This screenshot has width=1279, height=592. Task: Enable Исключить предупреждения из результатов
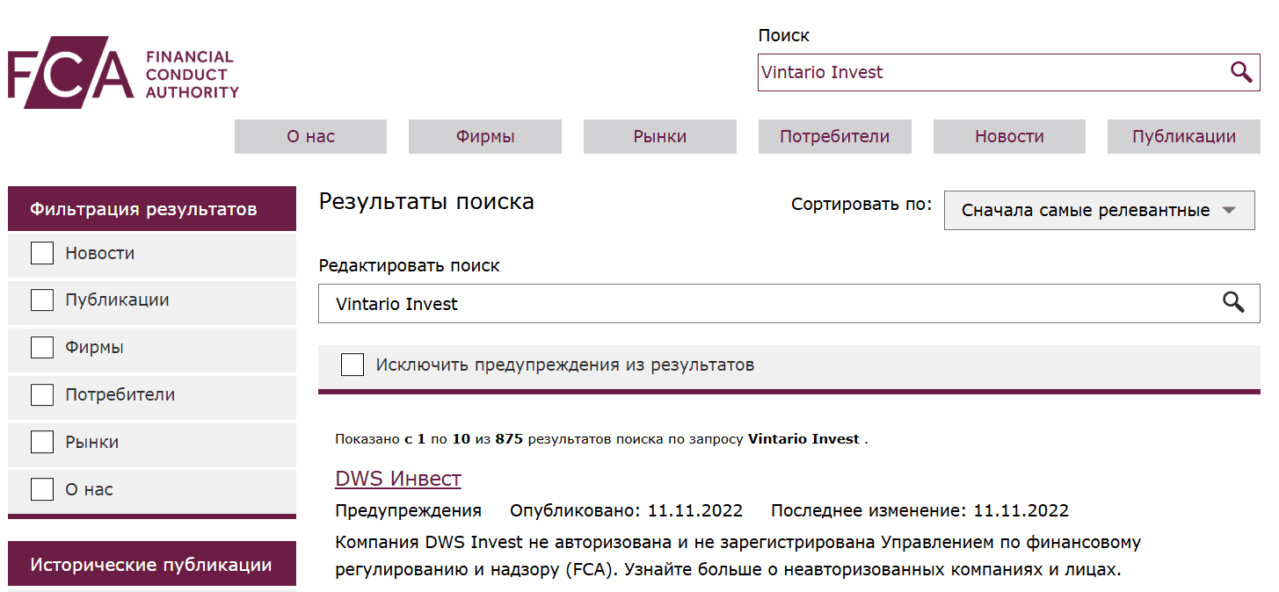(352, 364)
